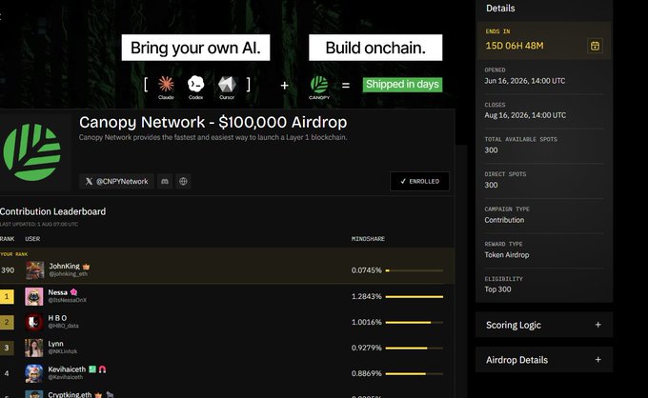The height and width of the screenshot is (398, 648).
Task: Open the H B O username
Action: click(x=57, y=318)
